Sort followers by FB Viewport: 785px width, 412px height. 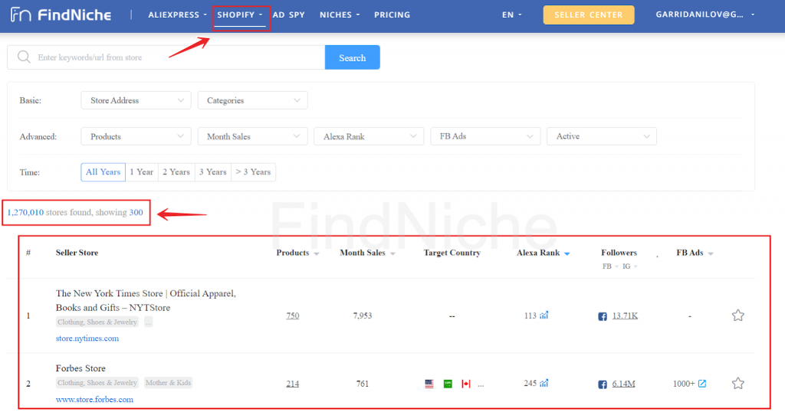610,266
